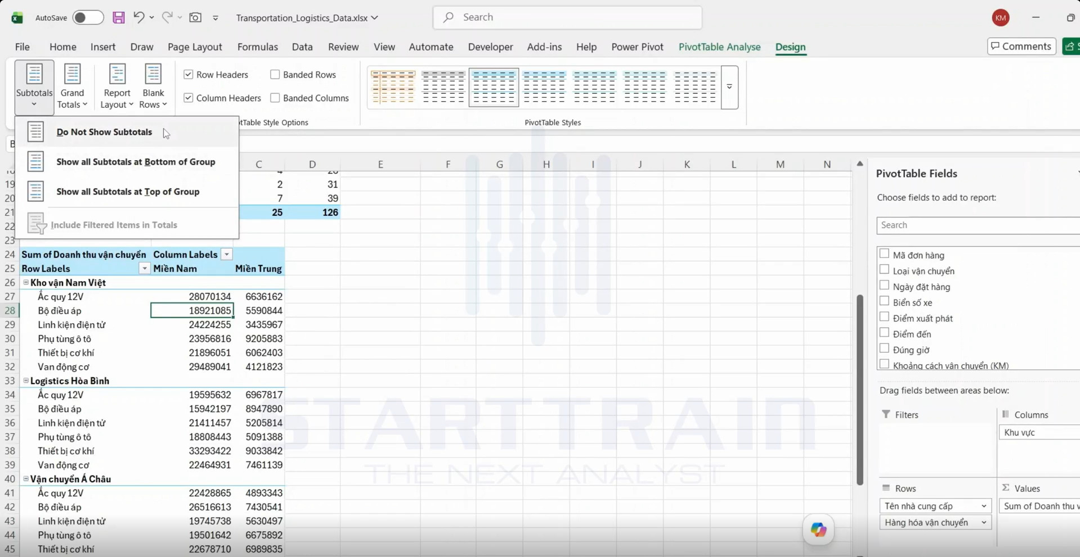Switch to the Formulas ribbon tab
The width and height of the screenshot is (1080, 557).
258,47
